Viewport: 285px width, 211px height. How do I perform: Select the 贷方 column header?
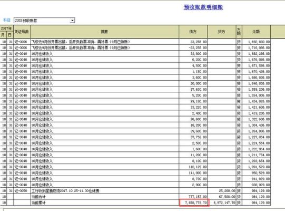click(x=222, y=32)
